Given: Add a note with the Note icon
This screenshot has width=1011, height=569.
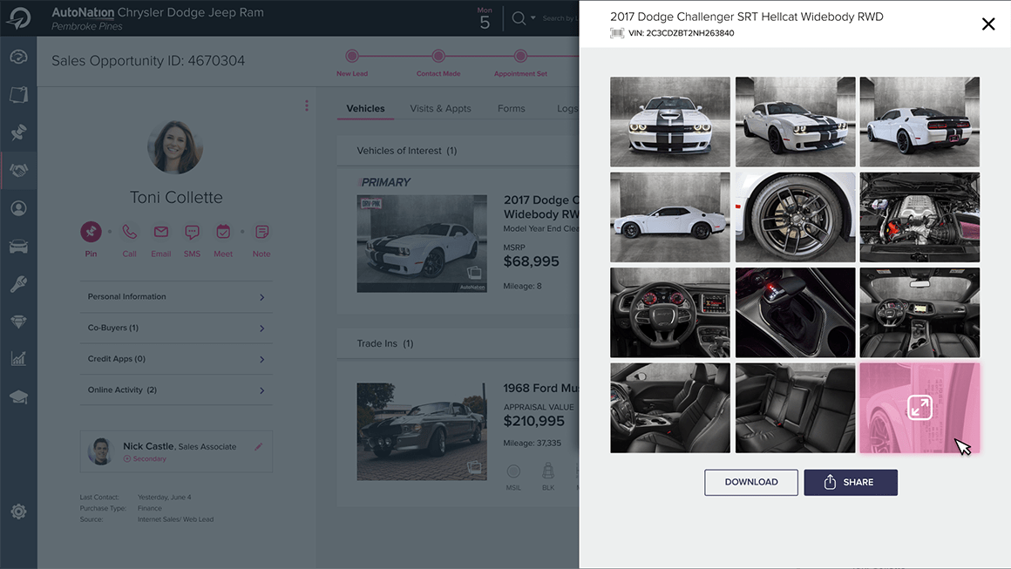Looking at the screenshot, I should click(261, 231).
